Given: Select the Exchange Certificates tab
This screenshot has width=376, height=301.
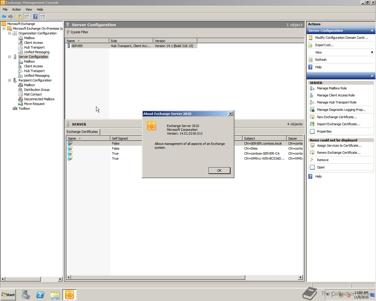Looking at the screenshot, I should coord(82,132).
